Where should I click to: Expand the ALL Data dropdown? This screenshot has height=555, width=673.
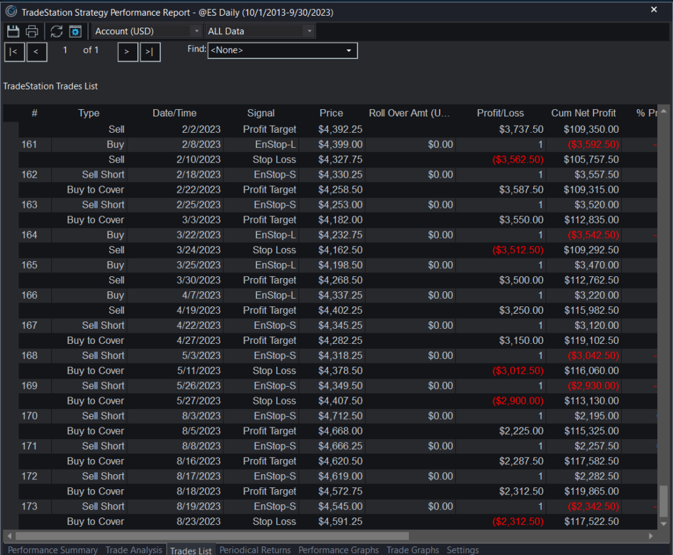261,31
